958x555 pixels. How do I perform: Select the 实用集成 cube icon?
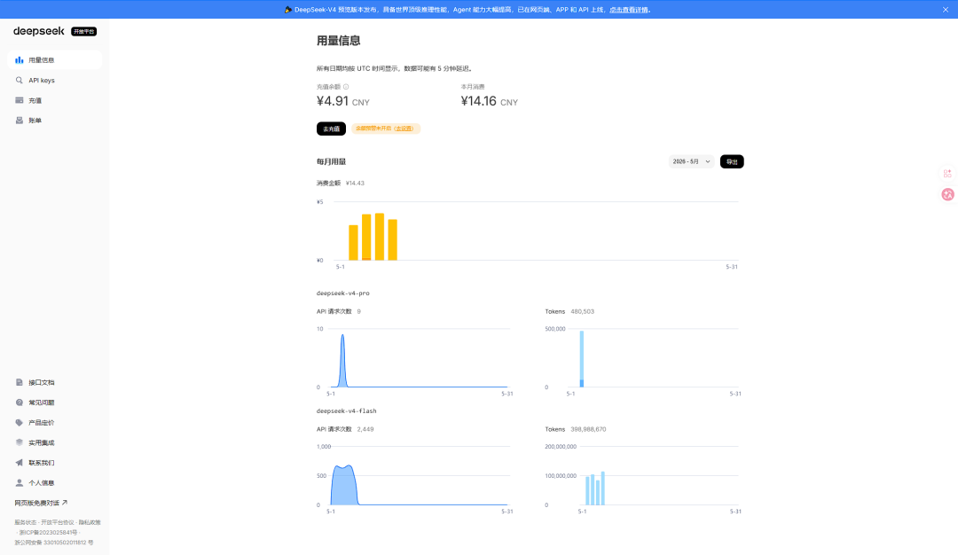pyautogui.click(x=19, y=442)
